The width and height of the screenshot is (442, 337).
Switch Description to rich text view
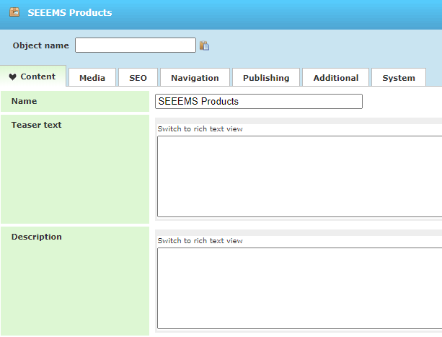200,241
